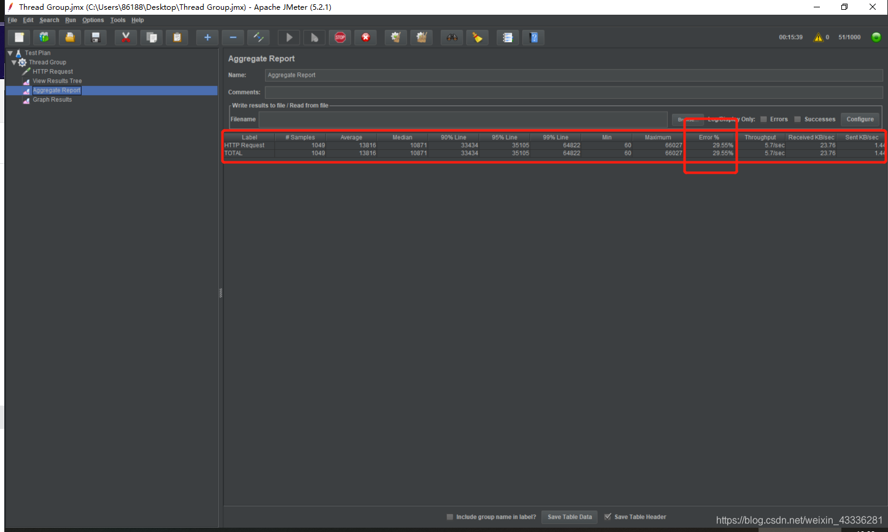
Task: Open the Edit menu
Action: (28, 20)
